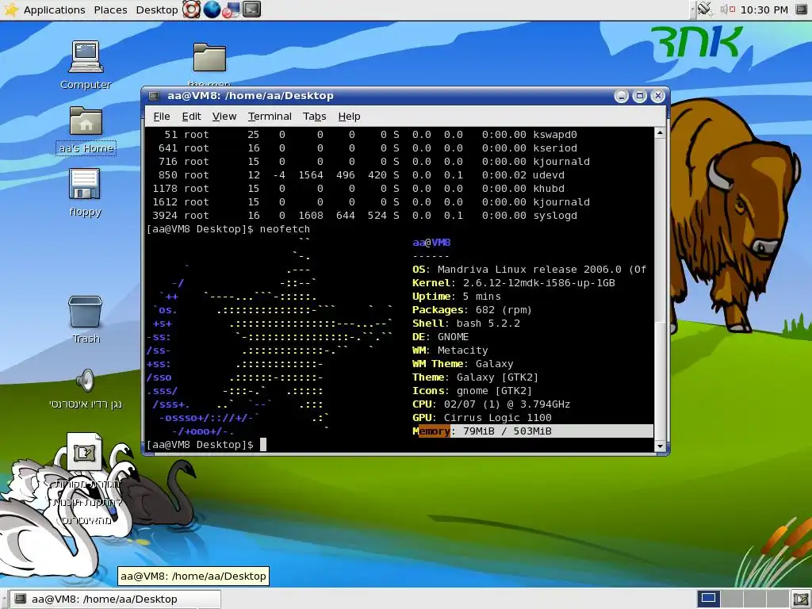
Task: Open the terminal's Edit menu
Action: [191, 117]
